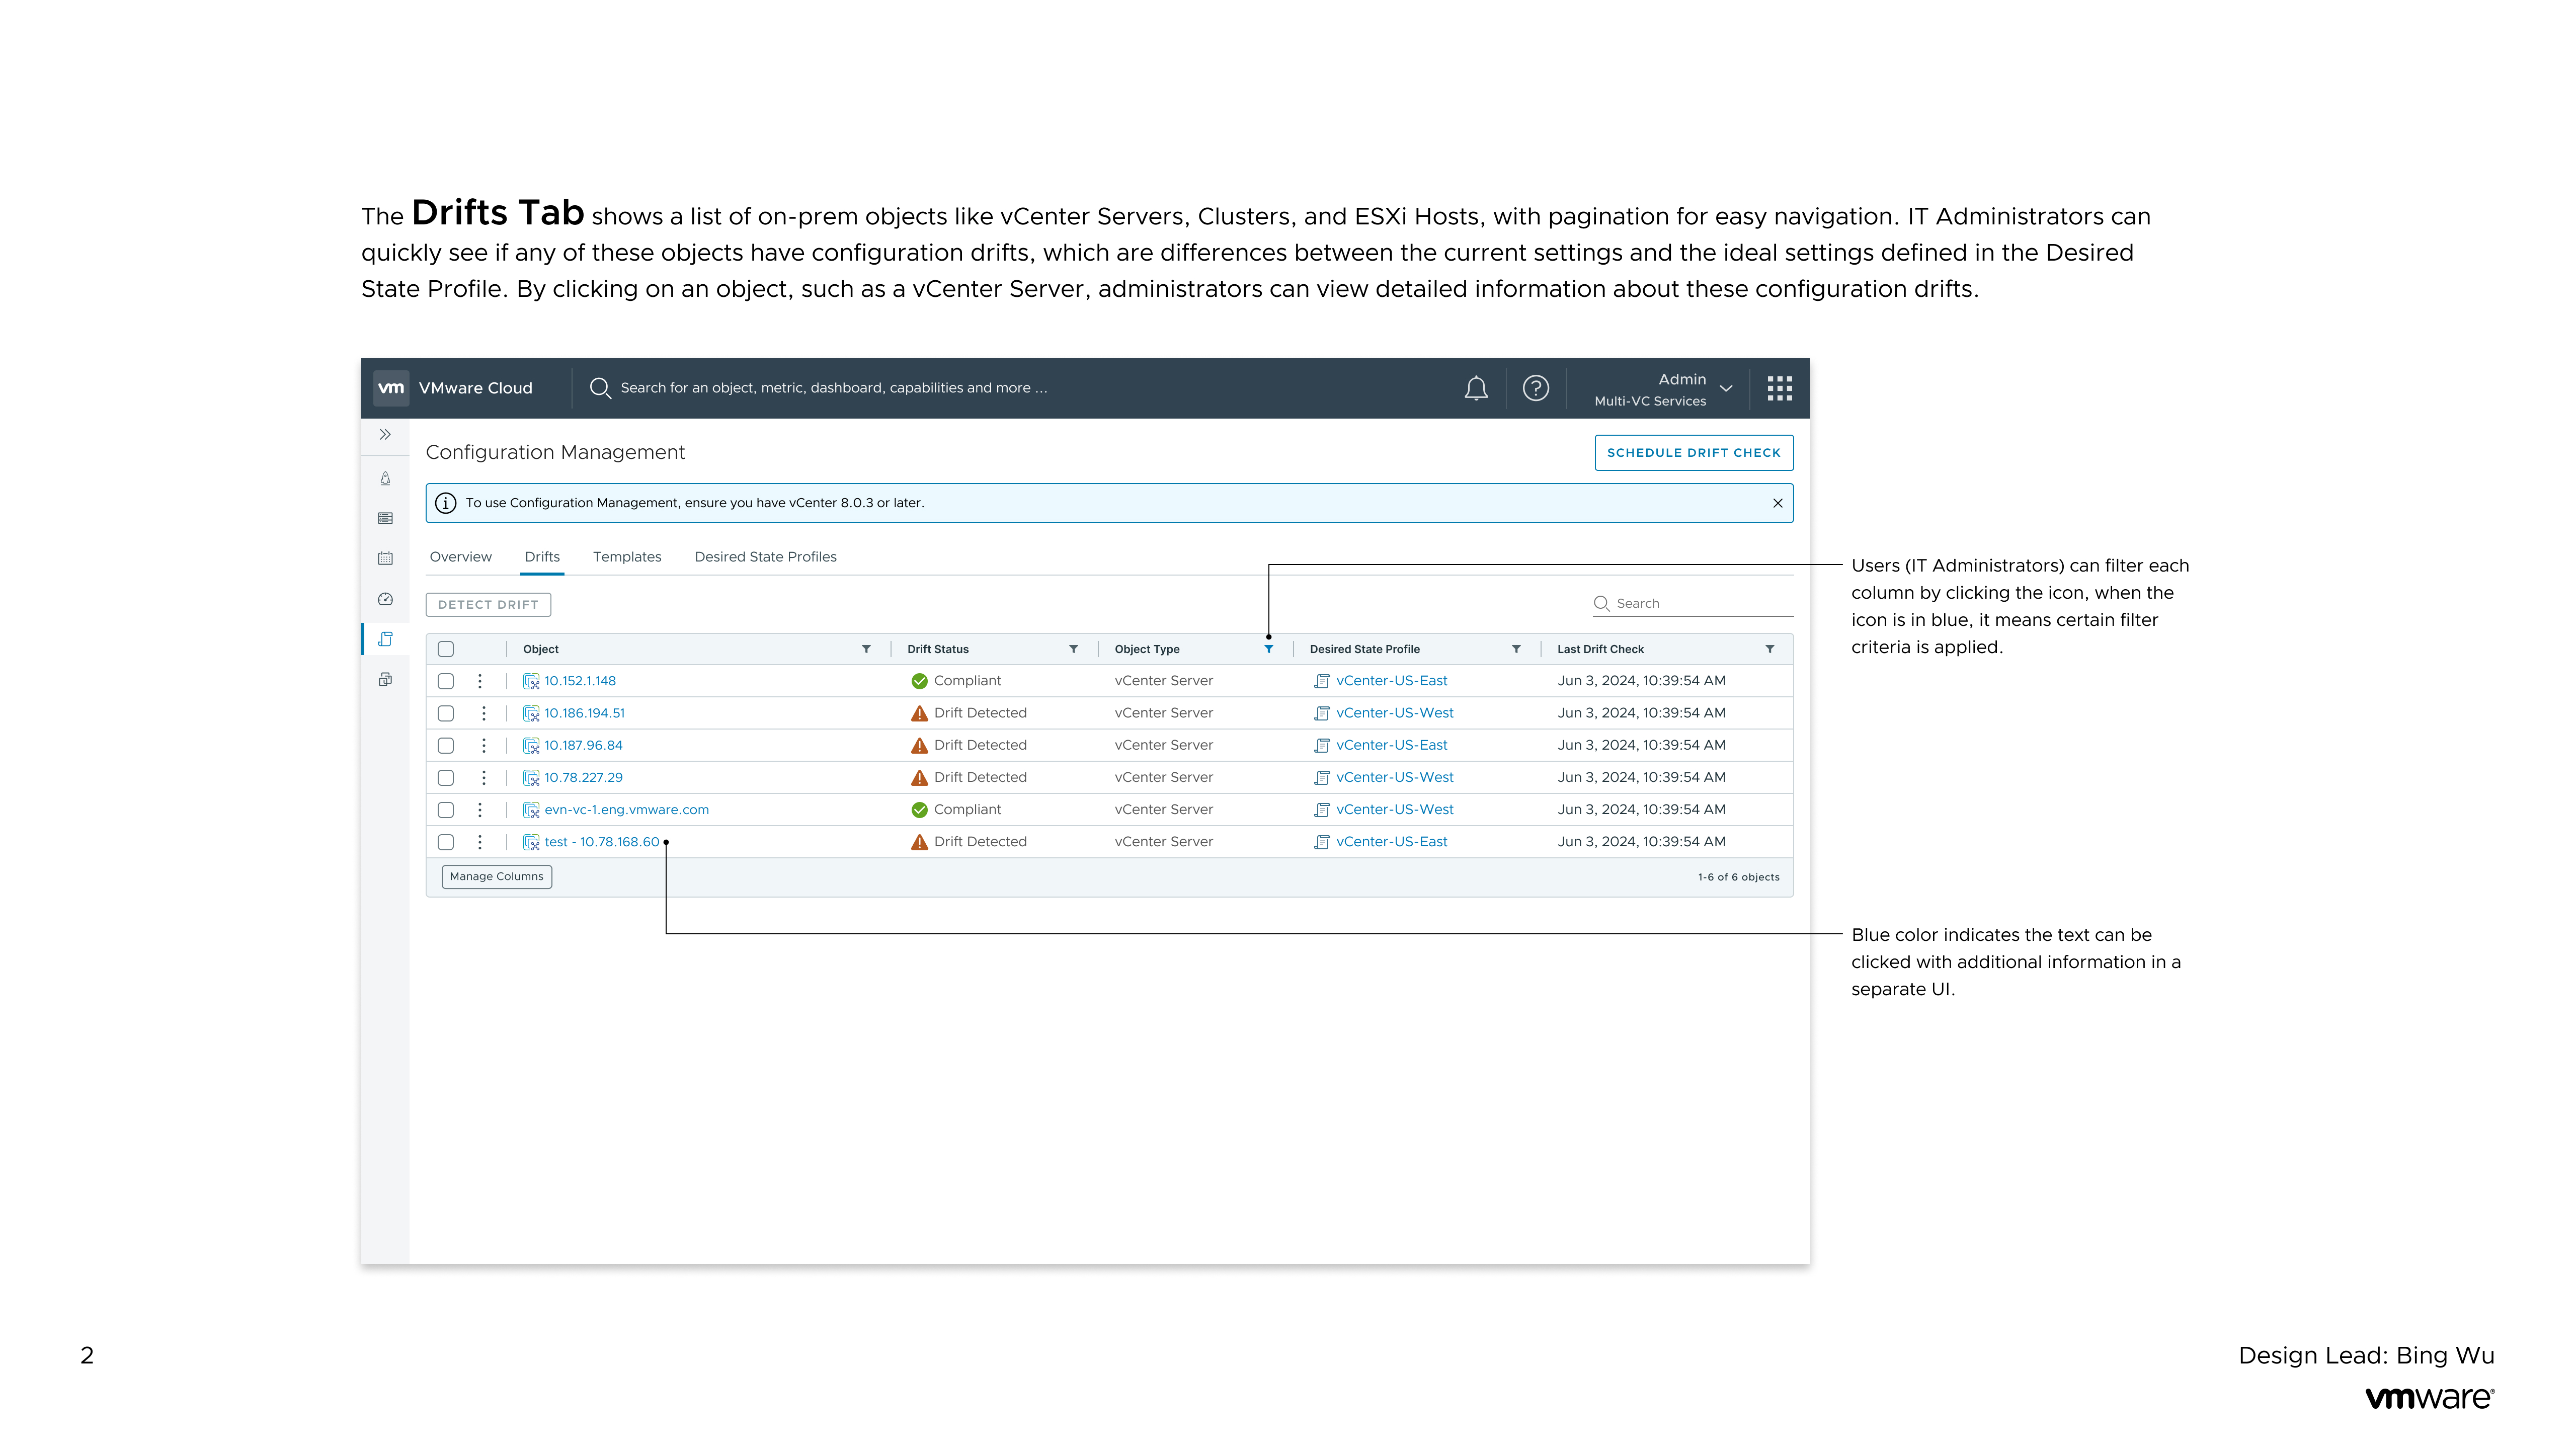The image size is (2576, 1449).
Task: Open Desired State Profile column filter
Action: pyautogui.click(x=1516, y=650)
